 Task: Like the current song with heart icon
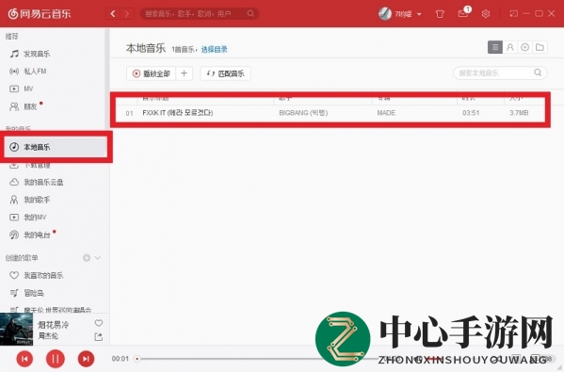tap(99, 323)
